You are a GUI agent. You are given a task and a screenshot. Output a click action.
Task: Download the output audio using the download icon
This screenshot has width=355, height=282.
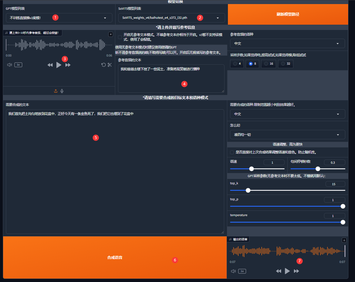tap(344, 240)
